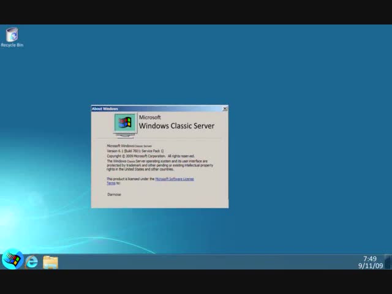This screenshot has height=294, width=392.
Task: Click the Microsoft text above the product name
Action: 149,117
